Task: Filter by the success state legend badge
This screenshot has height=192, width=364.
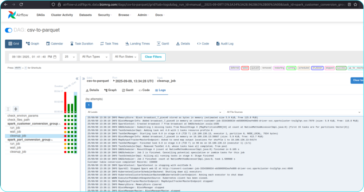Action: click(x=341, y=68)
